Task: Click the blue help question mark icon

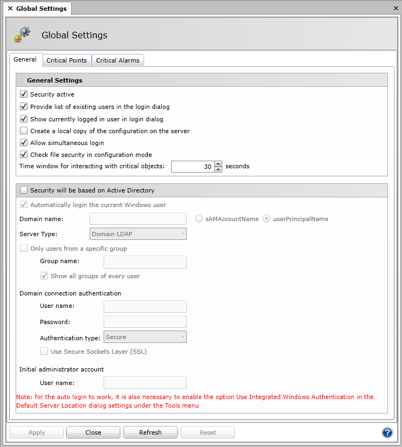Action: pos(387,432)
